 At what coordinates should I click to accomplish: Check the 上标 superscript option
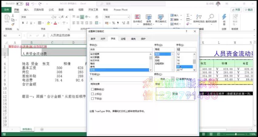(x=93, y=94)
